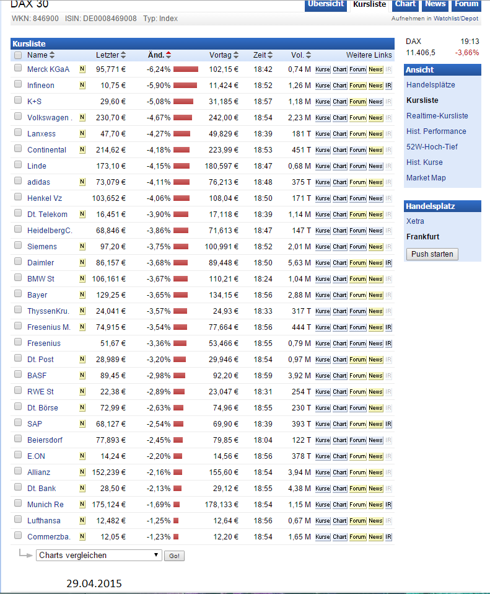Viewport: 490px width, 594px height.
Task: Click the N badge beside Infineon
Action: tap(82, 85)
